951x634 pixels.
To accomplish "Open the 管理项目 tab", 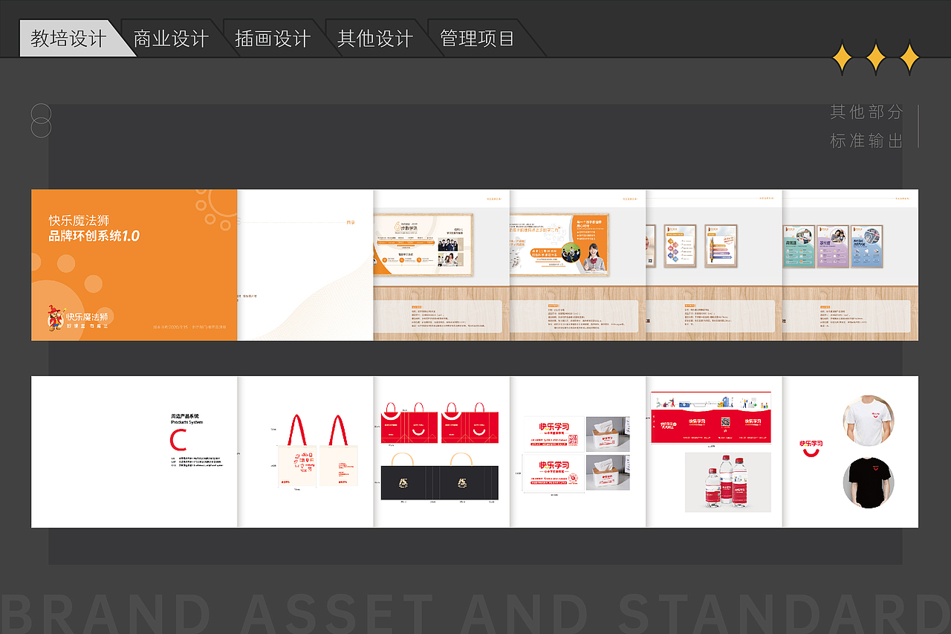I will [478, 39].
